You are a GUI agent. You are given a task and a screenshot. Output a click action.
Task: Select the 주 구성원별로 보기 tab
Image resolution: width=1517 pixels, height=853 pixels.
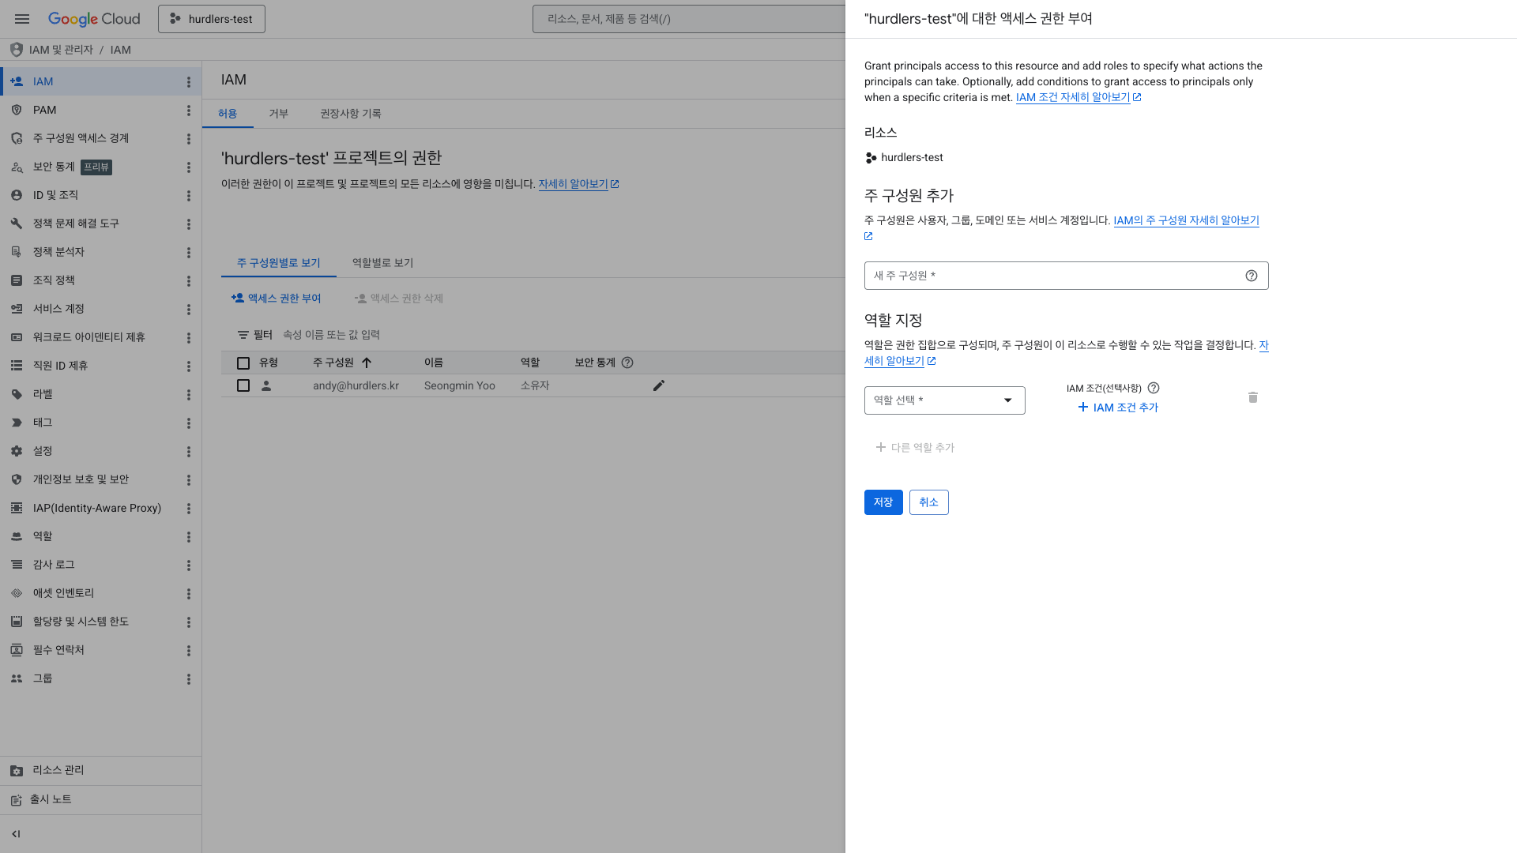(279, 263)
